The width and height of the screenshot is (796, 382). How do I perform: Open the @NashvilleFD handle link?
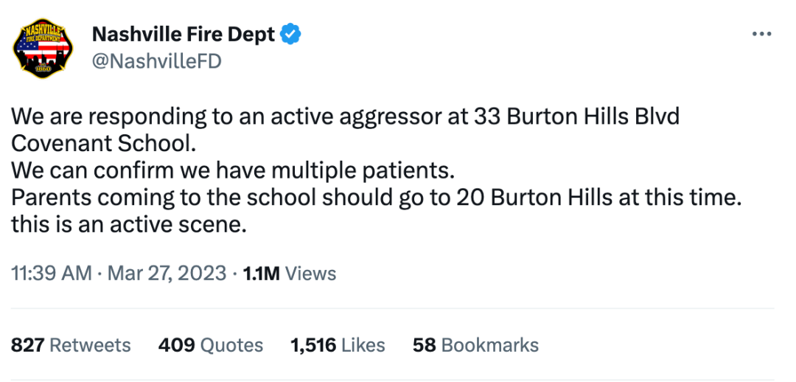156,61
